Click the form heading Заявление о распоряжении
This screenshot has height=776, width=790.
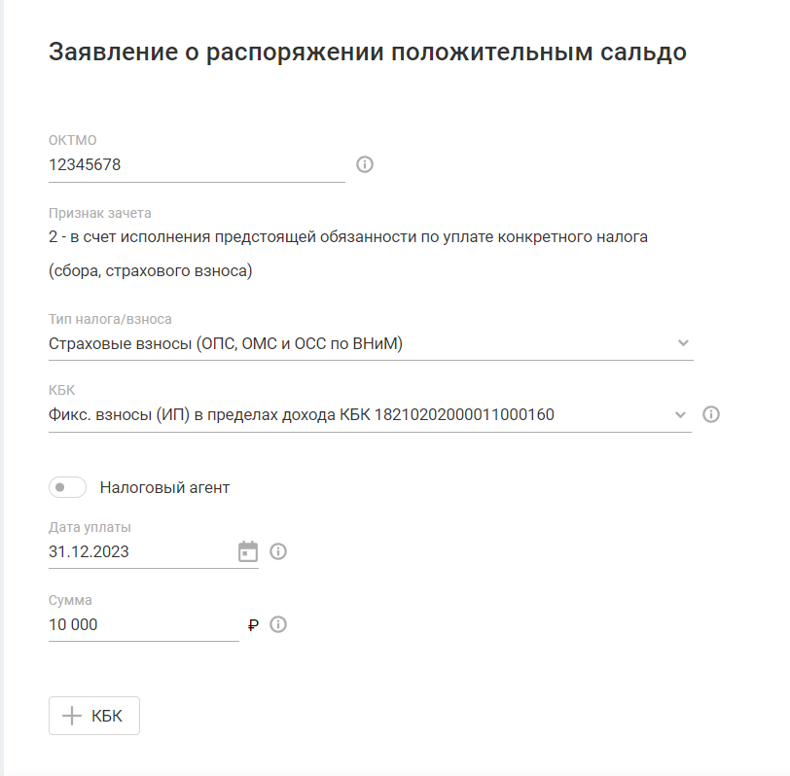(368, 53)
